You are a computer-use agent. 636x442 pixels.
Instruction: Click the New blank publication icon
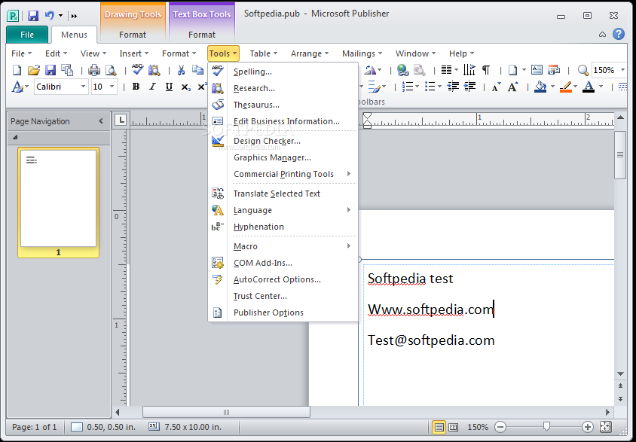[x=17, y=70]
